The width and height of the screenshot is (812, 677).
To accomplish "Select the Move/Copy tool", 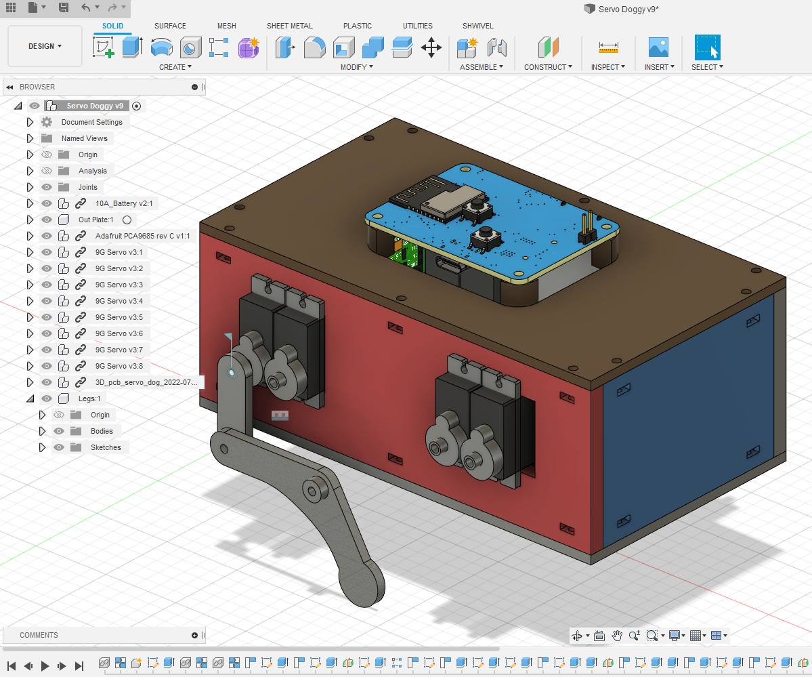I will [431, 47].
